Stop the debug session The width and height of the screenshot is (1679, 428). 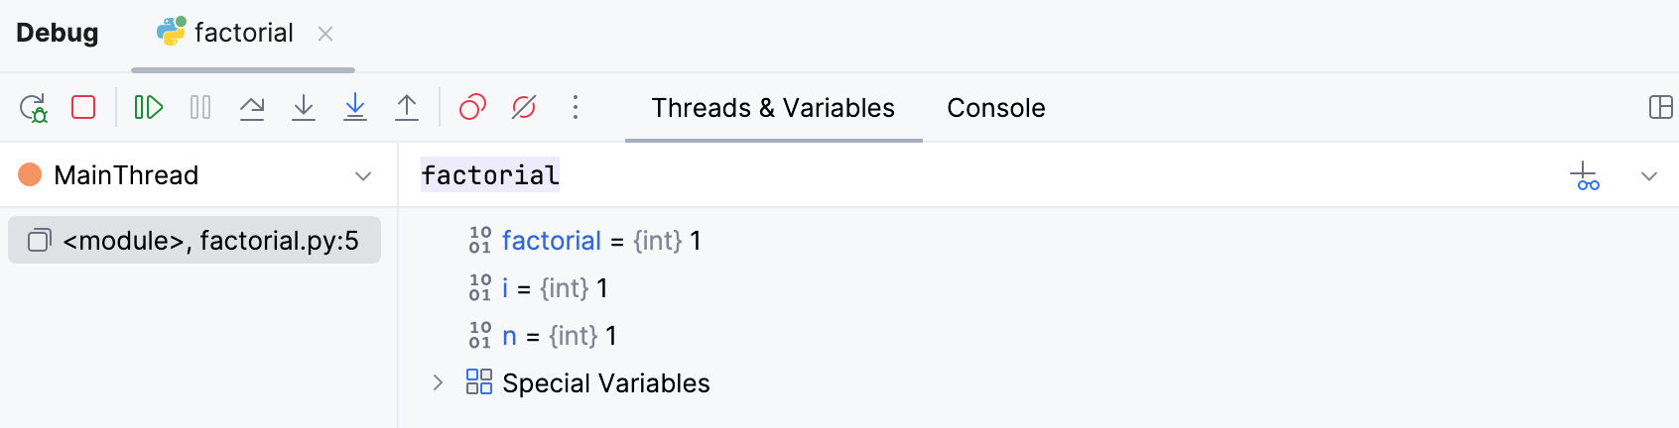[x=83, y=107]
